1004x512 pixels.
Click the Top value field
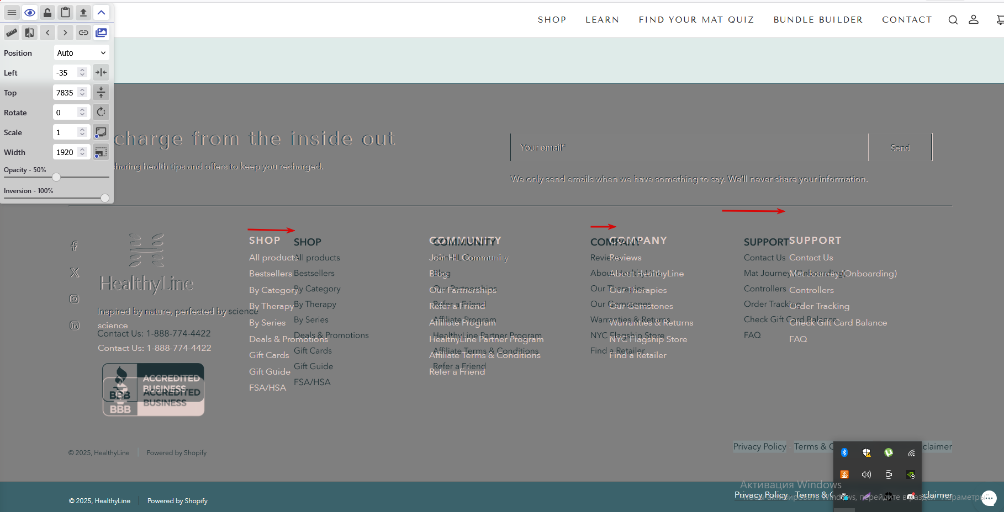(x=66, y=93)
